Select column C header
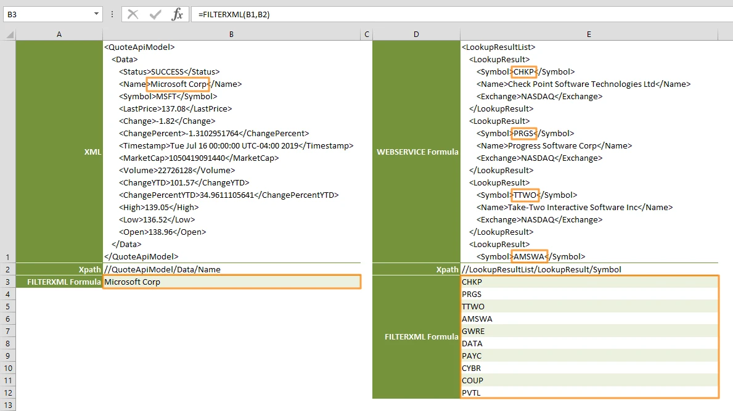The height and width of the screenshot is (411, 733). [x=366, y=35]
